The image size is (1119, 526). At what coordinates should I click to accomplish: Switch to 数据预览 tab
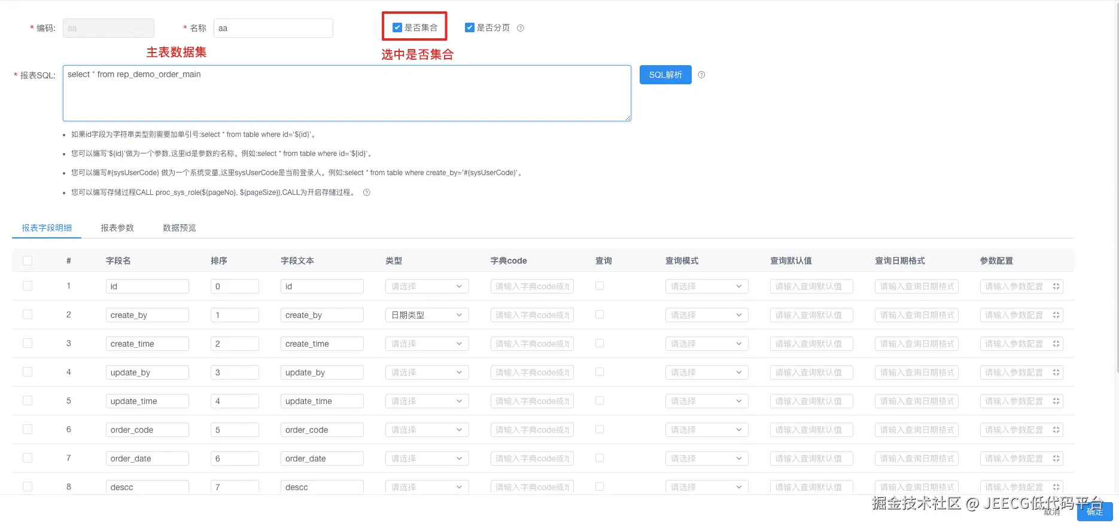[x=180, y=228]
